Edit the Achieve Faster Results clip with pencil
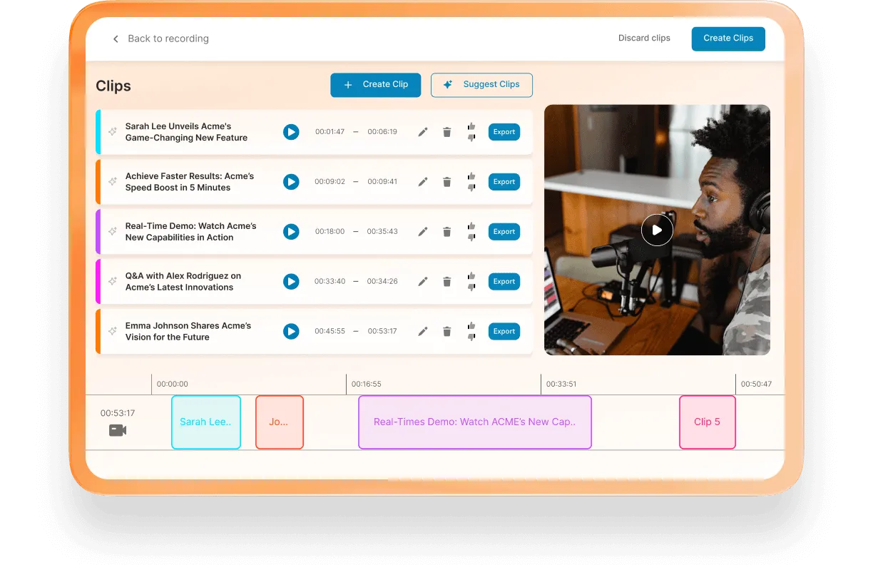This screenshot has height=565, width=873. (423, 182)
